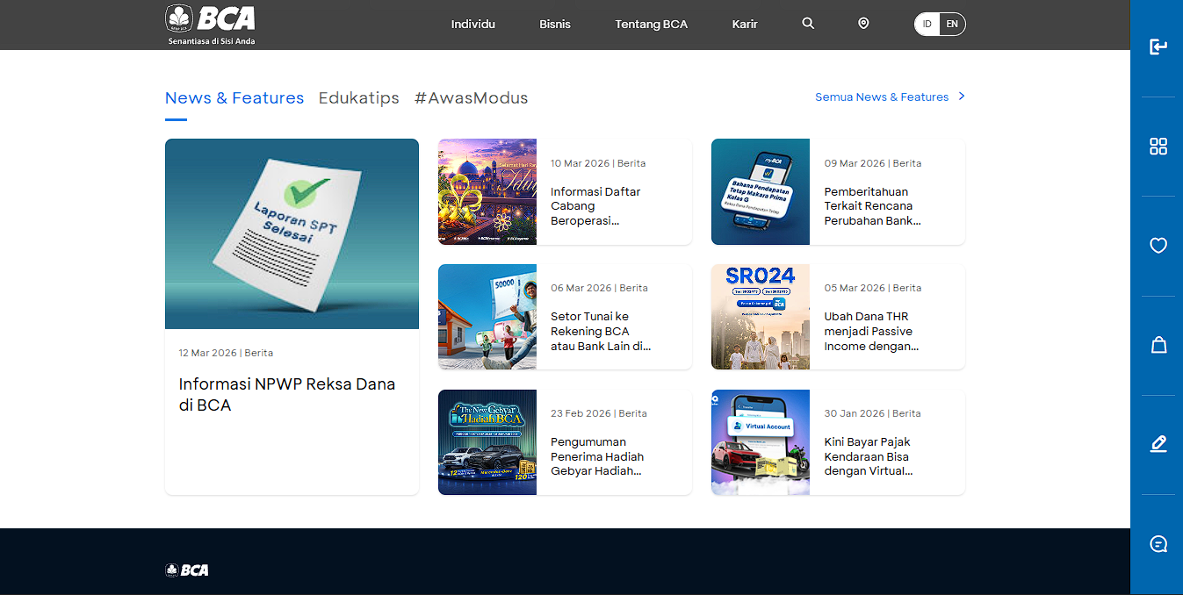Click the Semua News & Features link

coord(882,97)
